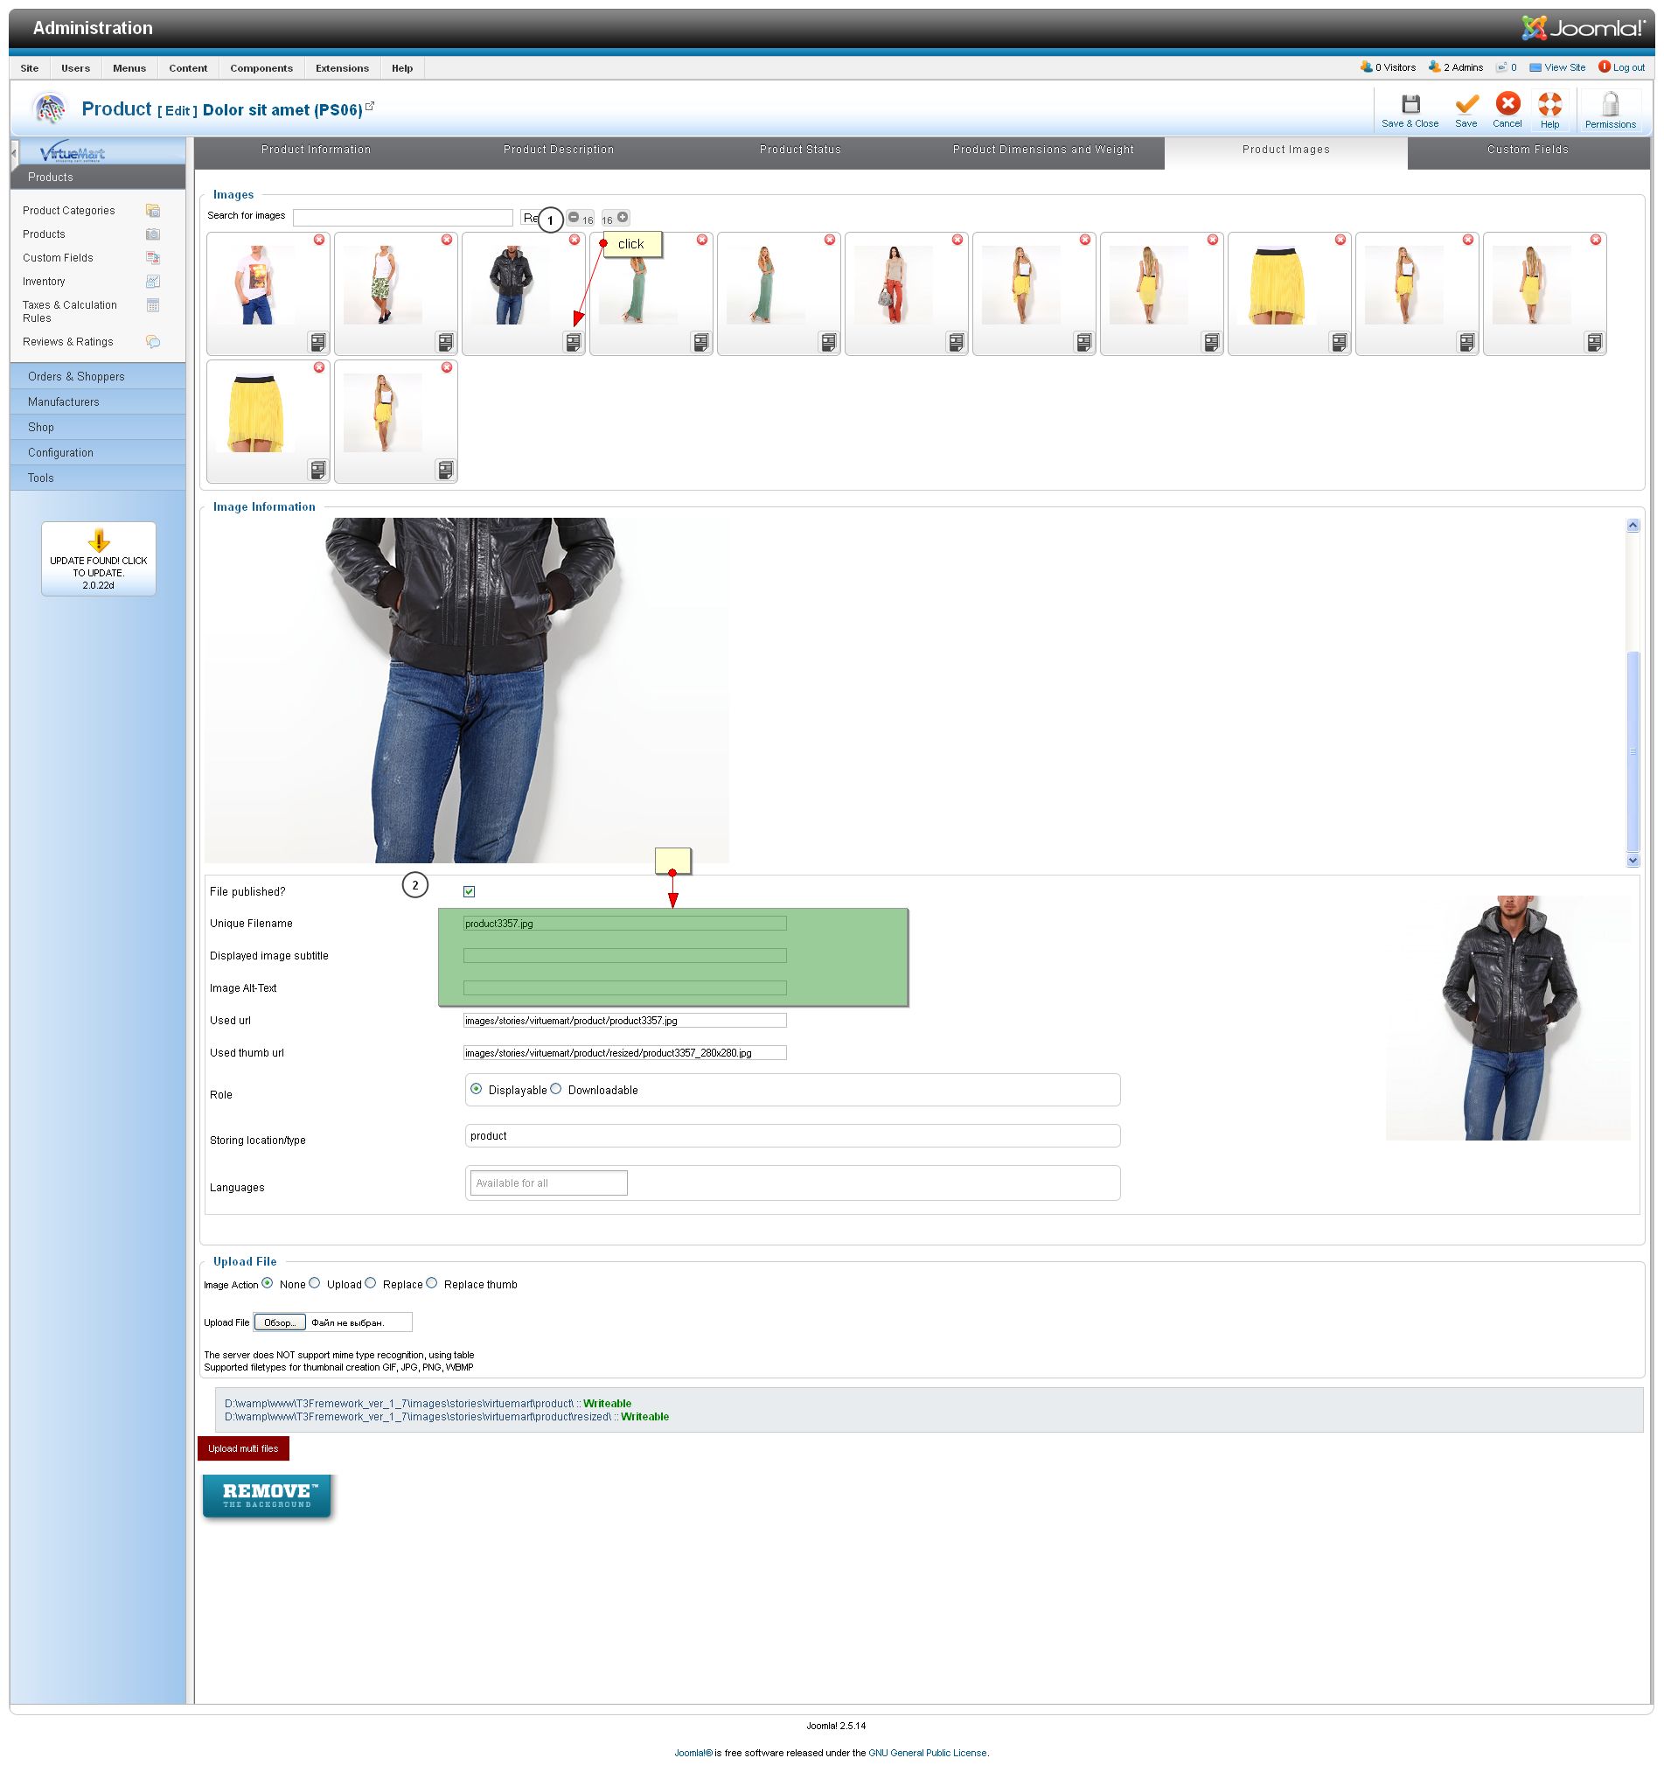
Task: Switch to the Product Description tab
Action: 558,150
